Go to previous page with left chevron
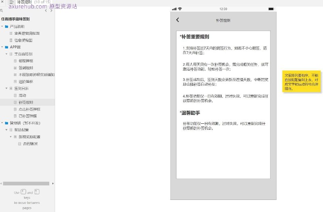The height and width of the screenshot is (212, 323). [46, 10]
